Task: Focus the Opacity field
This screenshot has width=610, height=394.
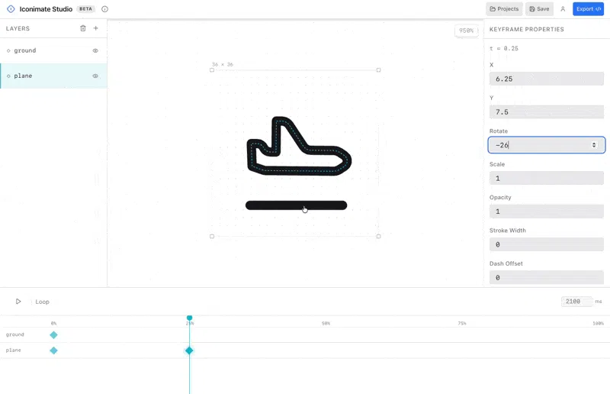Action: [x=546, y=212]
